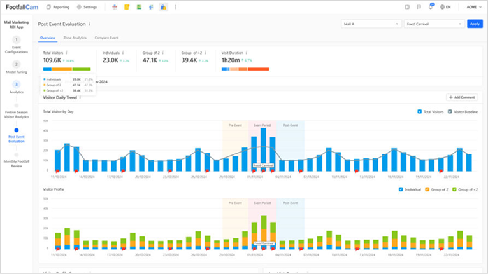Click the square window icon left of the chat icon
The image size is (488, 274).
[407, 7]
